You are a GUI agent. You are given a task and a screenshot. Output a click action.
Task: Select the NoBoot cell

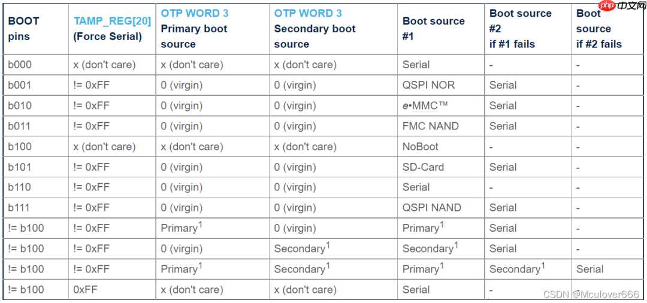[x=420, y=146]
